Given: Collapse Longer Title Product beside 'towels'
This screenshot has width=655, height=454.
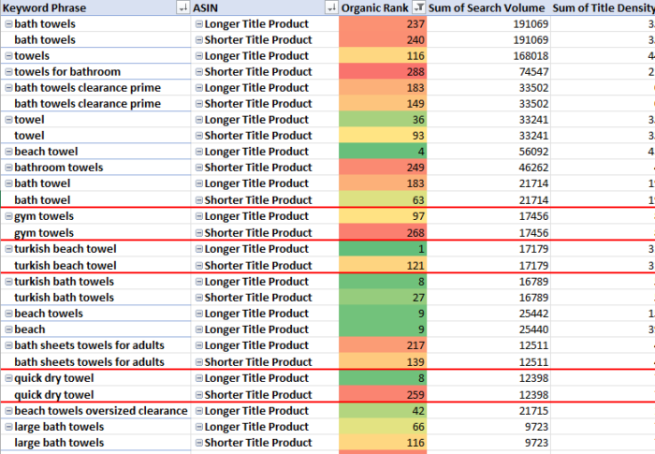Looking at the screenshot, I should [199, 56].
